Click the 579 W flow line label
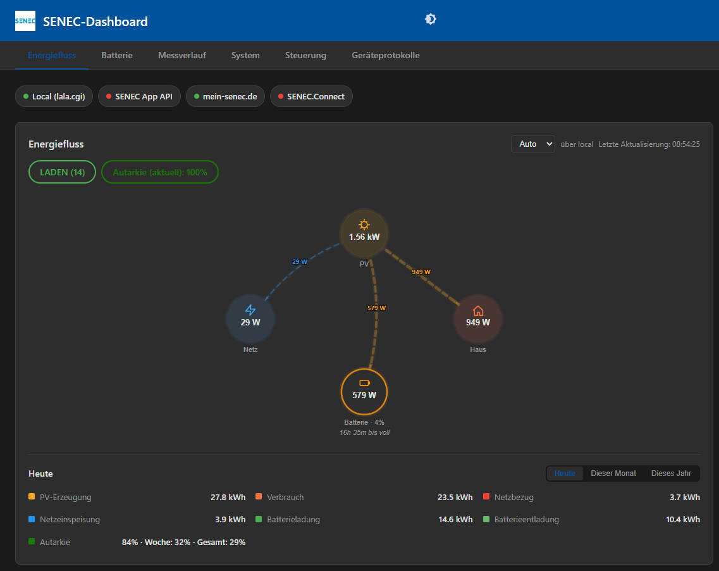 coord(376,308)
